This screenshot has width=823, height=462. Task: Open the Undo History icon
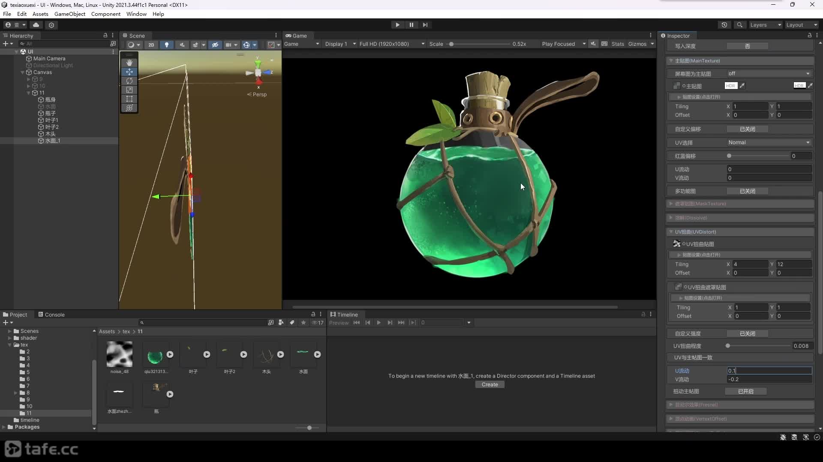724,25
